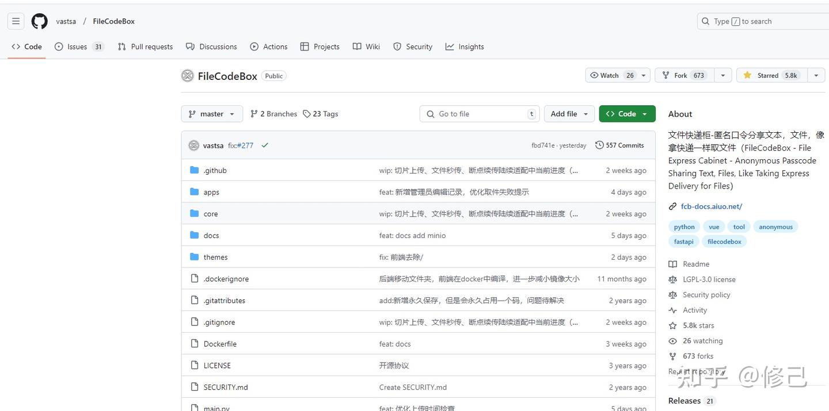Click the filecodebox topic tag
Image resolution: width=829 pixels, height=411 pixels.
[x=724, y=241]
